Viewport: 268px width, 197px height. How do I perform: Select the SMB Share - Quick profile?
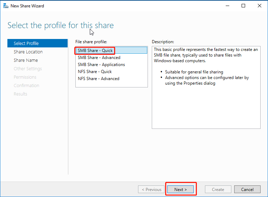95,51
